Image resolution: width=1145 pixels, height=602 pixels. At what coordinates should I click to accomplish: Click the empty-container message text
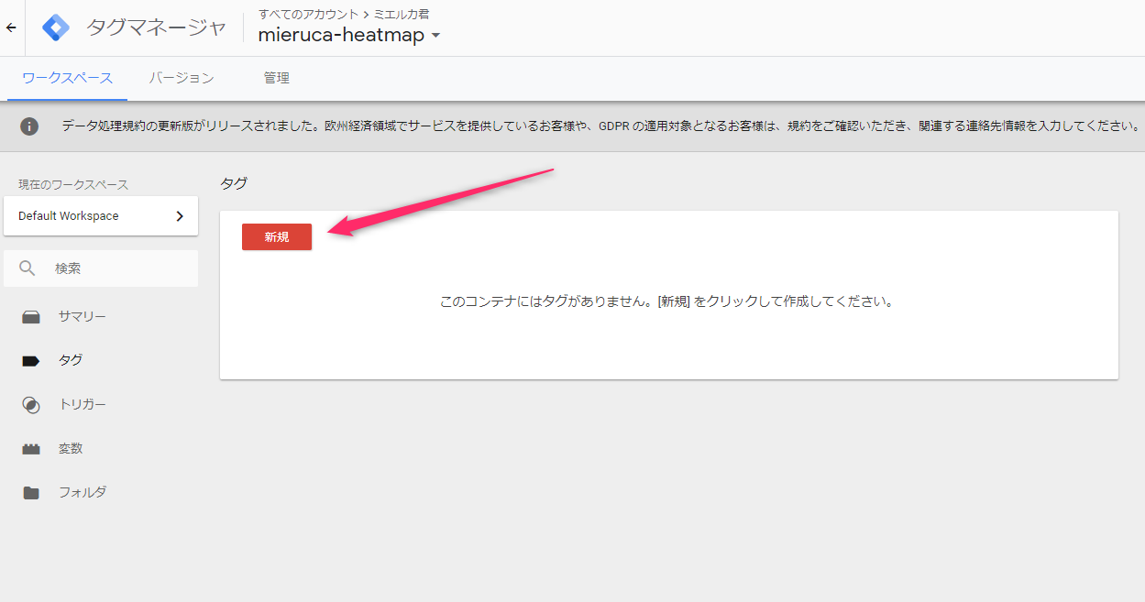666,301
